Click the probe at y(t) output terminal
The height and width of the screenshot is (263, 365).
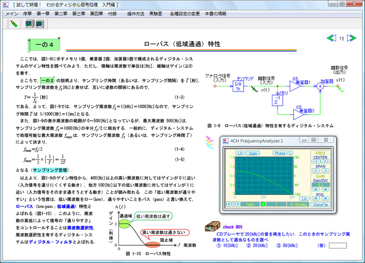(x=340, y=88)
